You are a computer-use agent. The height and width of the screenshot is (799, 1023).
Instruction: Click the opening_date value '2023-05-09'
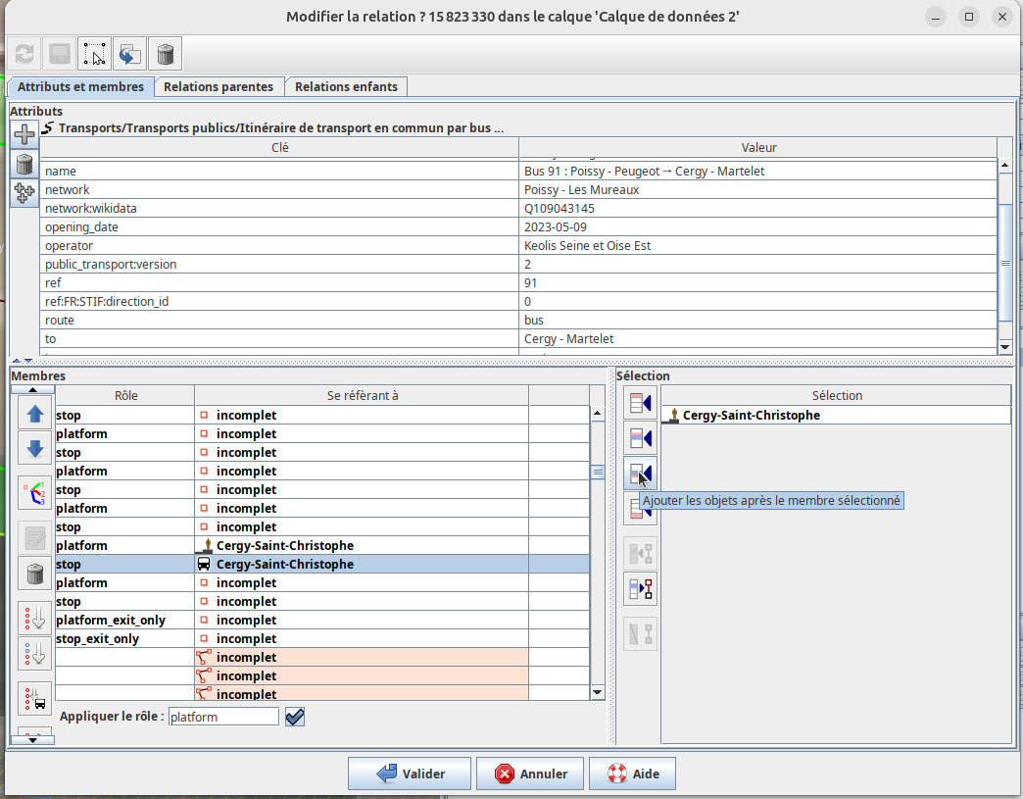click(x=758, y=227)
